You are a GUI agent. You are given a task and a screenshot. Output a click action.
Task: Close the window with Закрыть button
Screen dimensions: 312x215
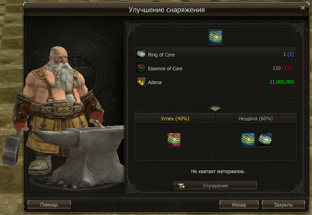(283, 205)
